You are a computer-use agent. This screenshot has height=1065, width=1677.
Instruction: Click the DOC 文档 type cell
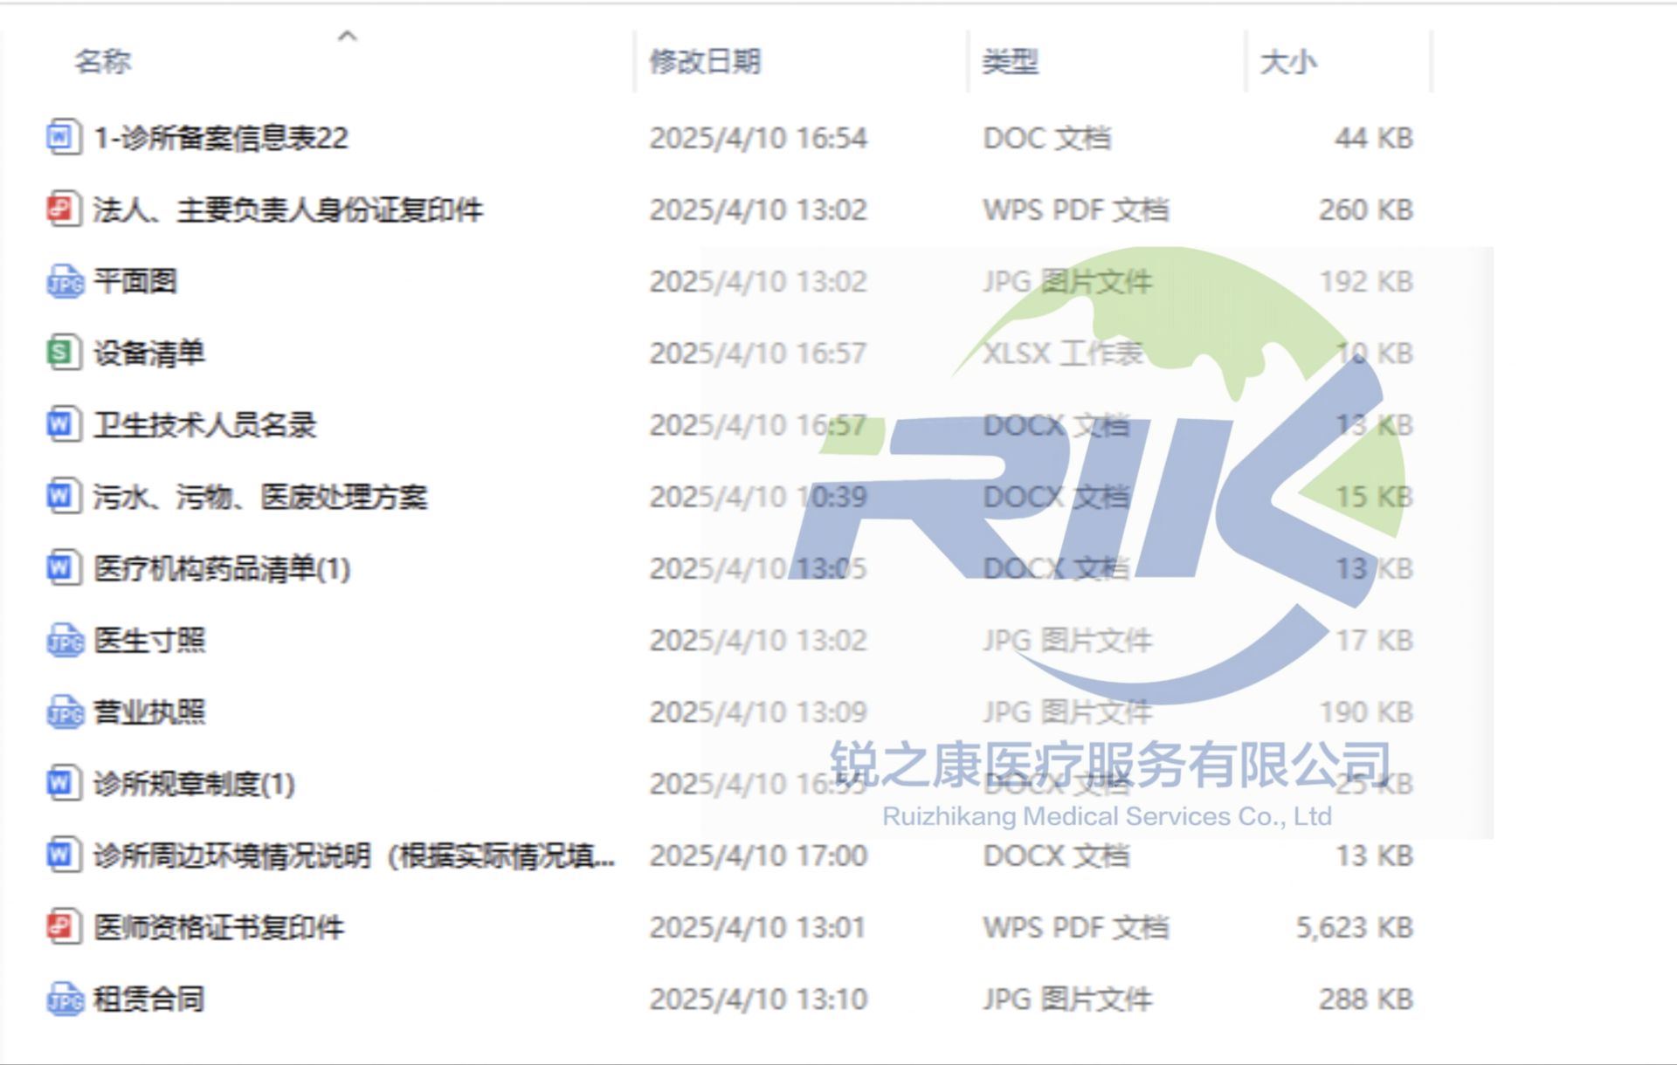[1047, 138]
